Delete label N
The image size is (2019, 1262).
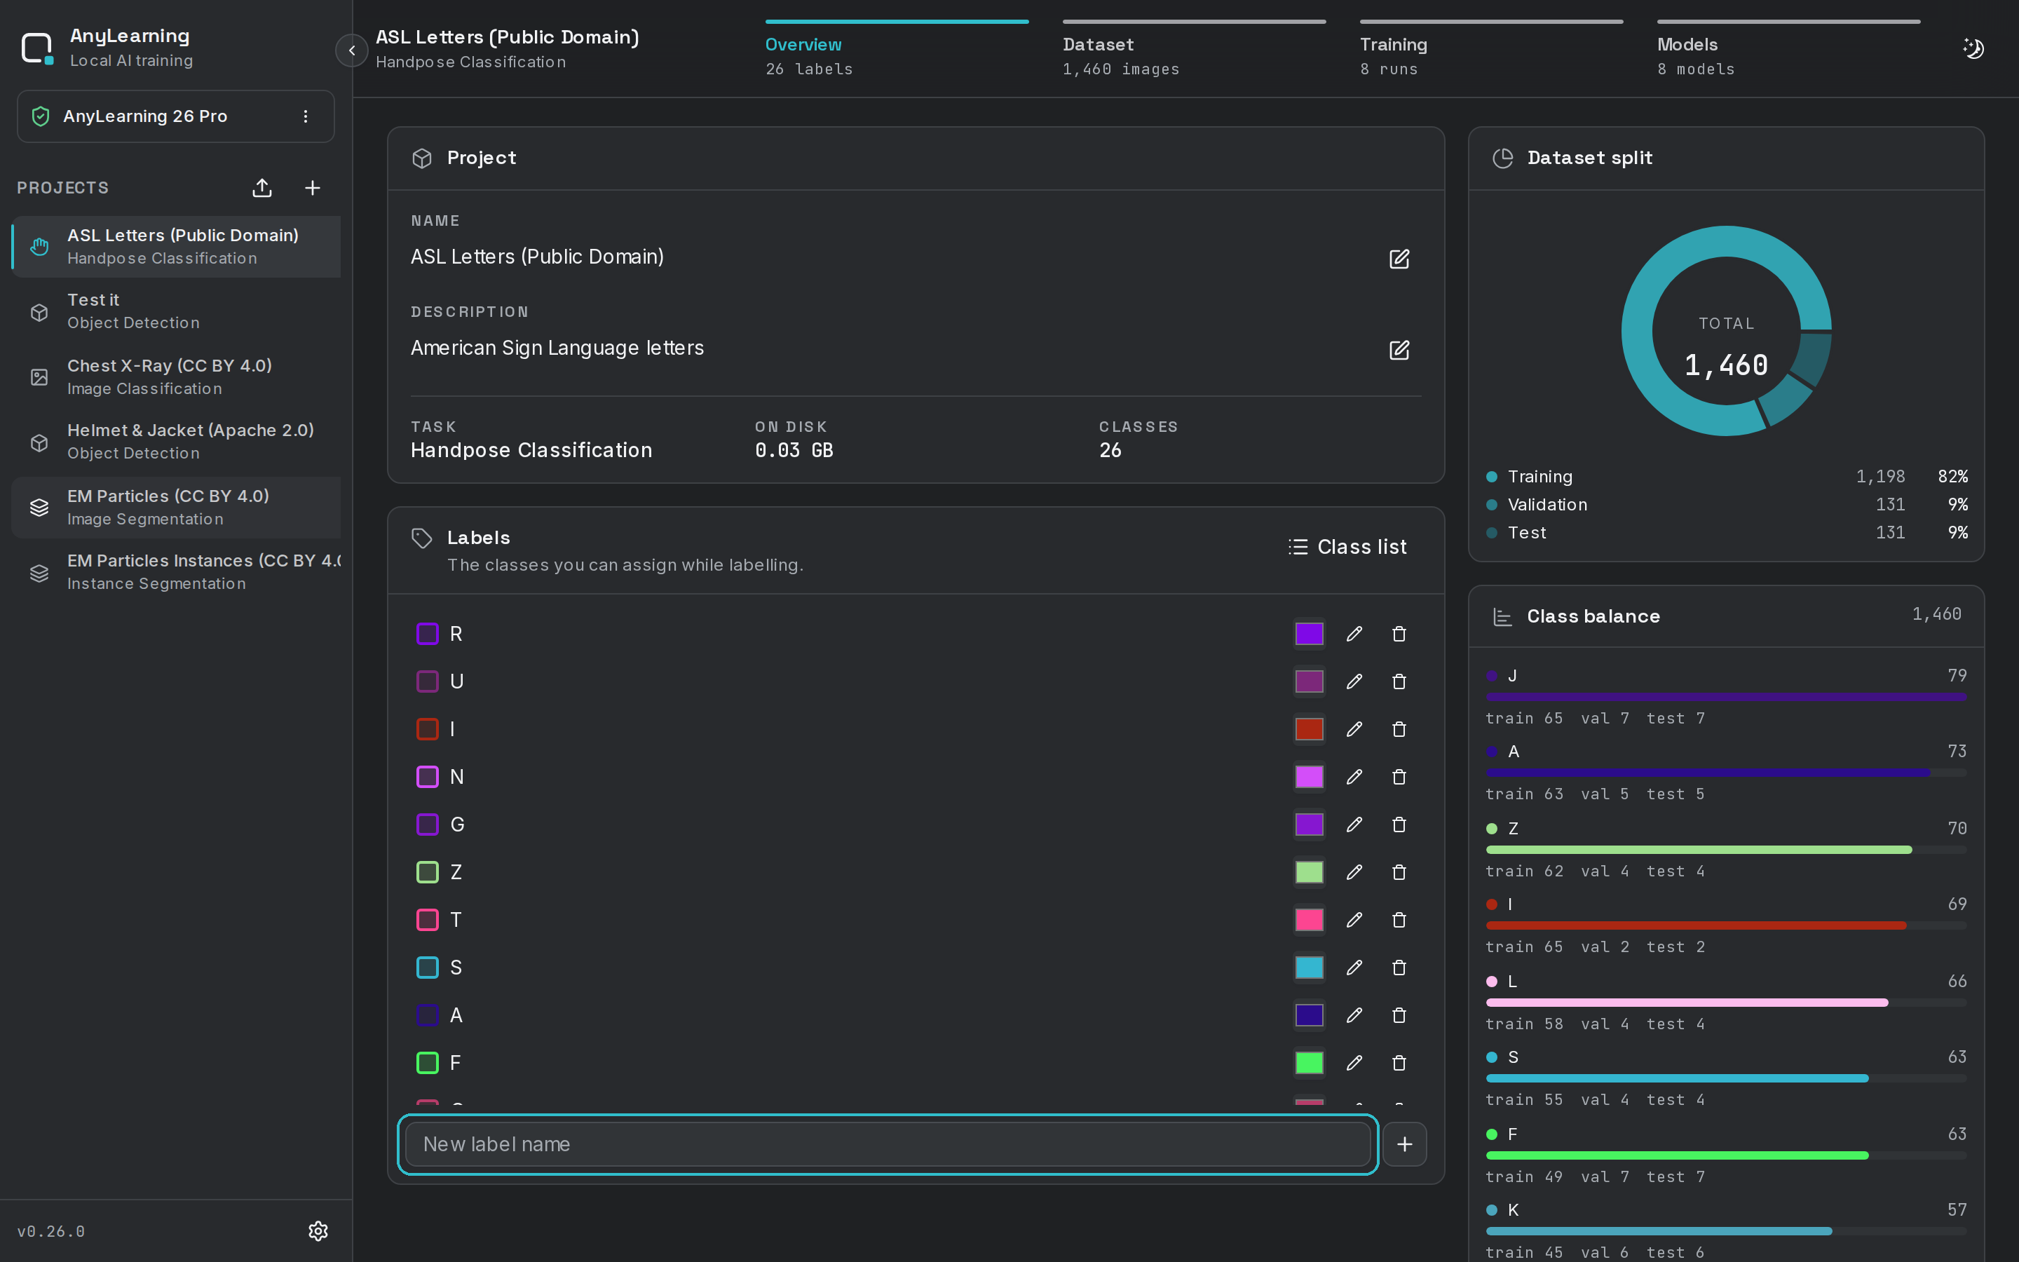click(x=1399, y=777)
